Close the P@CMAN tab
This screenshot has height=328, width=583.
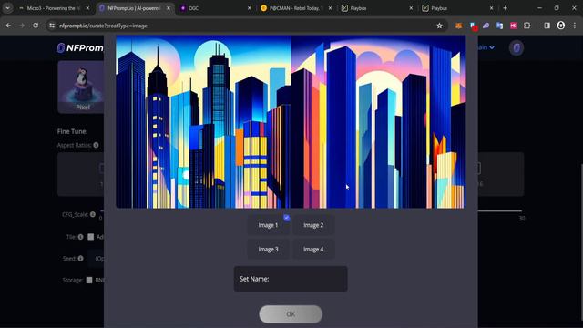pos(330,8)
